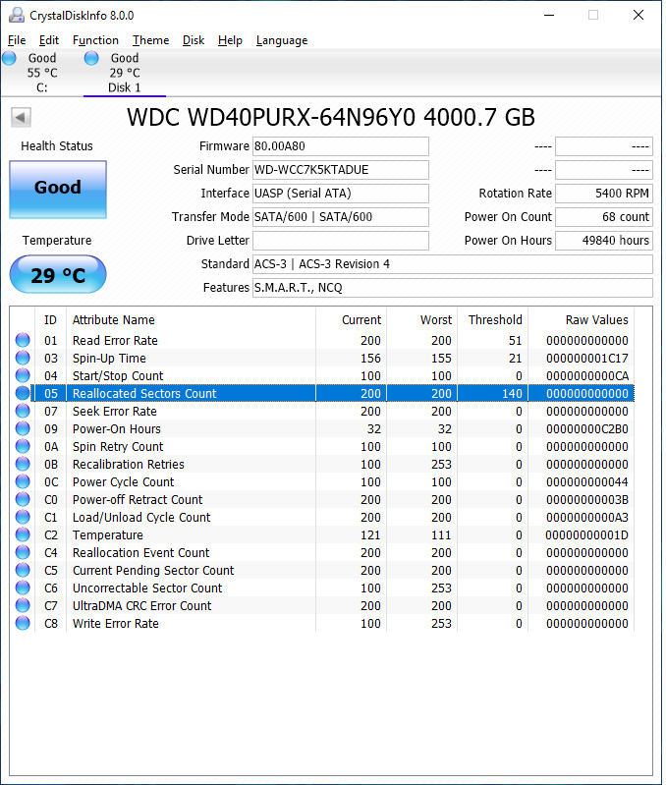This screenshot has height=785, width=666.
Task: Click status orb of UltraDMA CRC Error Count row
Action: pyautogui.click(x=23, y=605)
